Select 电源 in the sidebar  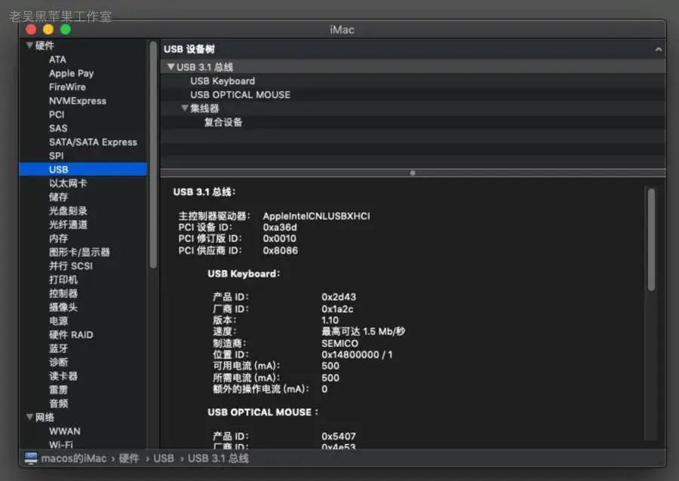click(x=58, y=321)
